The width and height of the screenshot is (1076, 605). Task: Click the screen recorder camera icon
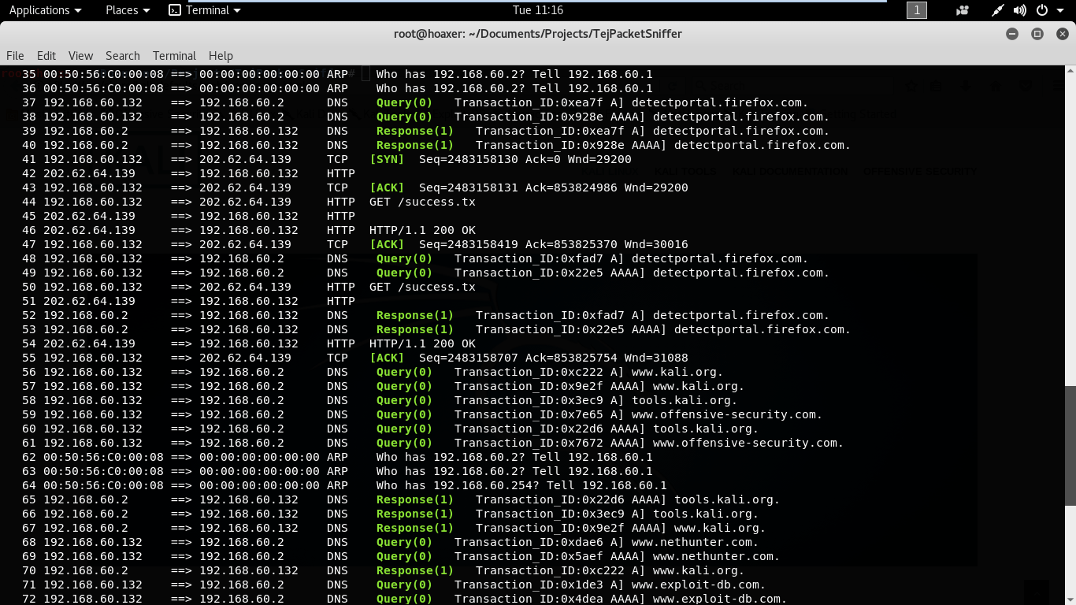click(x=963, y=10)
